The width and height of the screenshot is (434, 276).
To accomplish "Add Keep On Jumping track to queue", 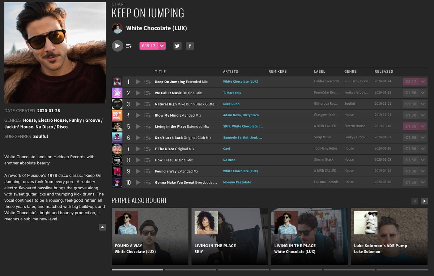I will [147, 82].
